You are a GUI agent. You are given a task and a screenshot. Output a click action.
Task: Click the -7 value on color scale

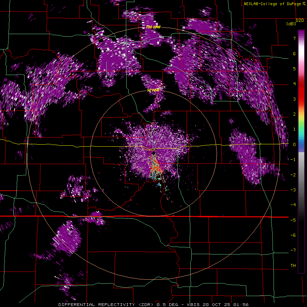click(x=293, y=250)
